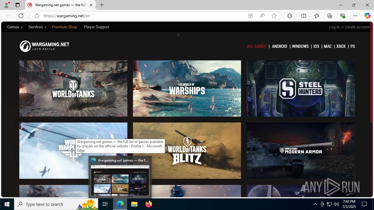This screenshot has height=210, width=374.
Task: Enable Read aloud in address bar
Action: (262, 16)
